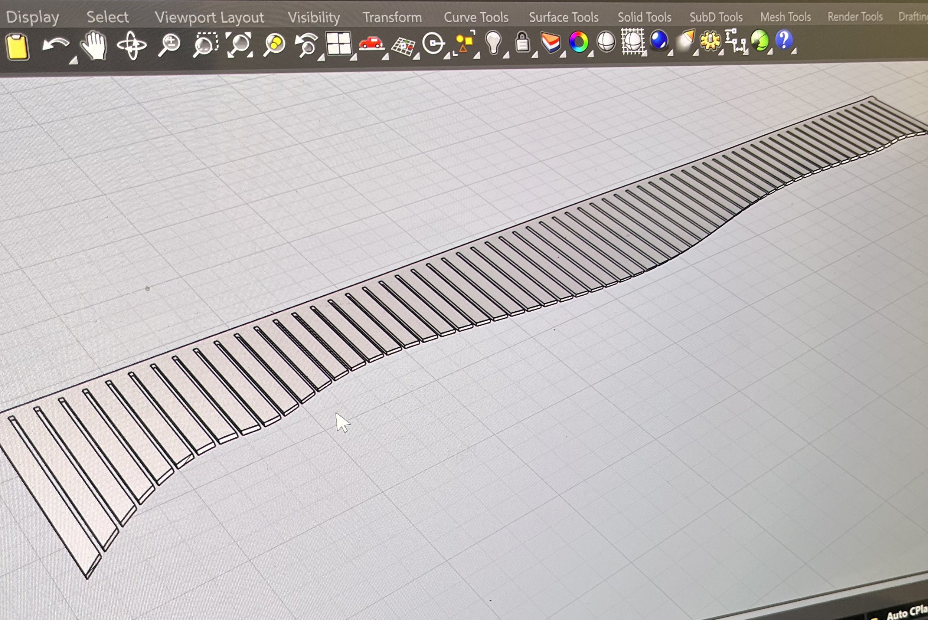Click the yellow clipboard Paste icon
Viewport: 928px width, 620px height.
[18, 47]
